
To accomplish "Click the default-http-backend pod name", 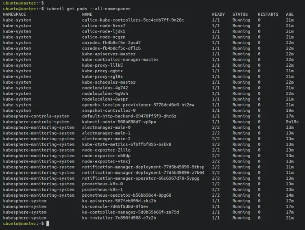I will 129,116.
